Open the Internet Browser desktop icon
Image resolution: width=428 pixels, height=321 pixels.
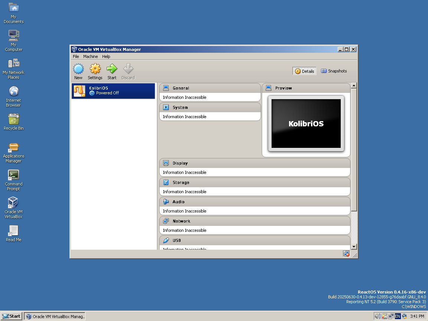[13, 97]
